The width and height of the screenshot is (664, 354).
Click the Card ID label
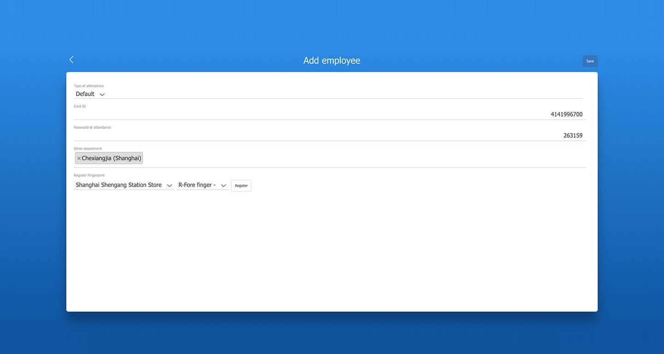[x=80, y=106]
